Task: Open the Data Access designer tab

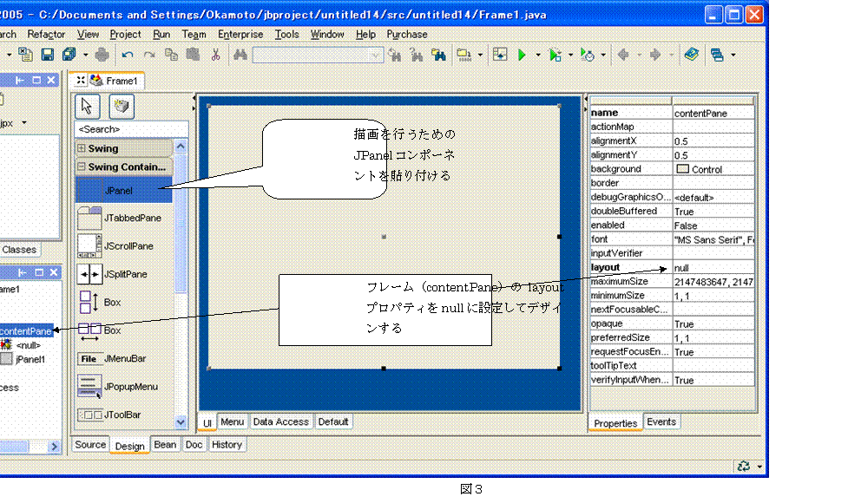Action: pos(279,422)
